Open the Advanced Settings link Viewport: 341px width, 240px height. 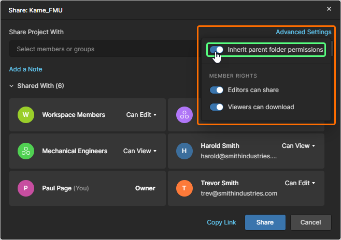point(303,32)
